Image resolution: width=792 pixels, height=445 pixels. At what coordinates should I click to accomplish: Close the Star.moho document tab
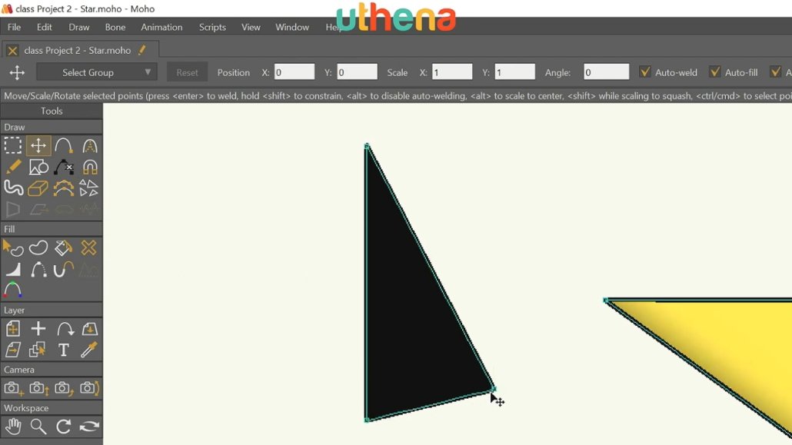(x=12, y=51)
